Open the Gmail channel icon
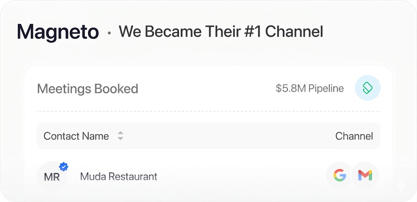This screenshot has height=202, width=417. click(365, 176)
